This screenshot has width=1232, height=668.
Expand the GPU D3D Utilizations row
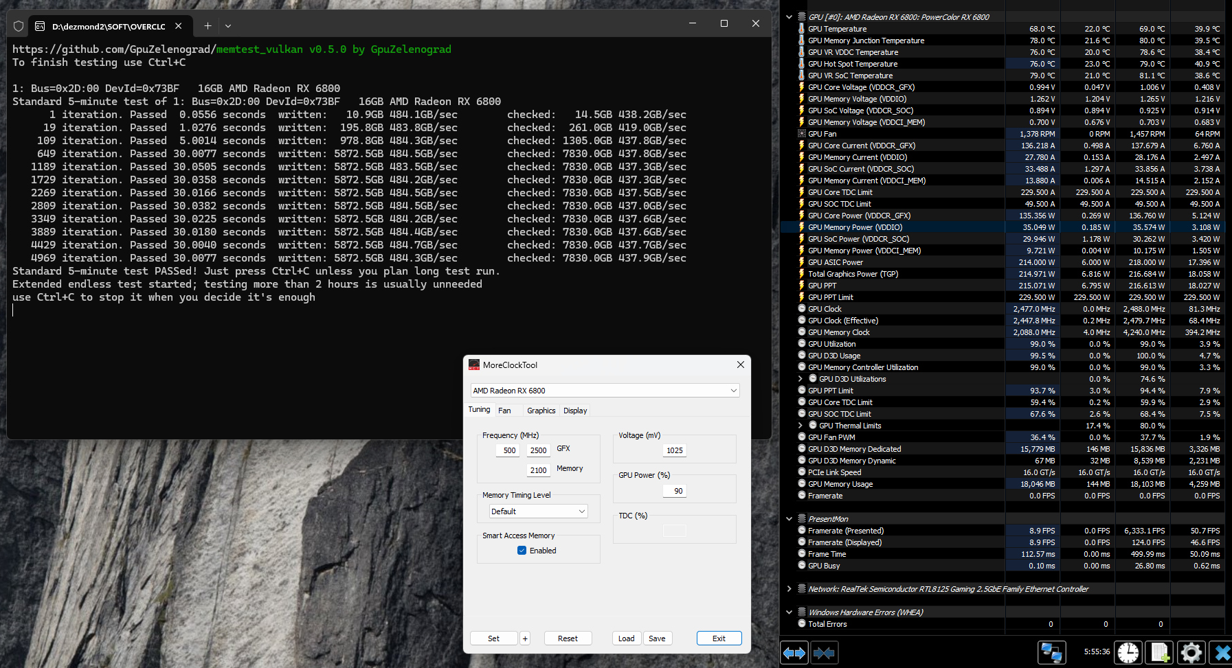click(800, 379)
